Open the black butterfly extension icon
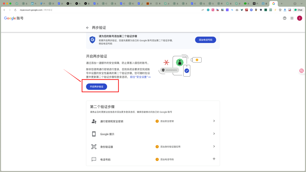The image size is (306, 172). click(x=242, y=10)
